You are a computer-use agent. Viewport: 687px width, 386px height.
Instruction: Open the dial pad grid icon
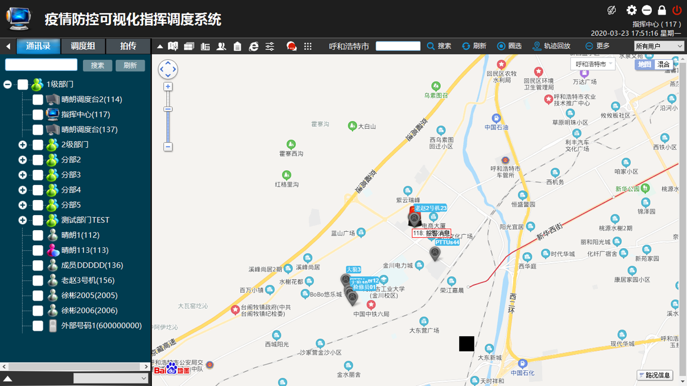pyautogui.click(x=308, y=46)
